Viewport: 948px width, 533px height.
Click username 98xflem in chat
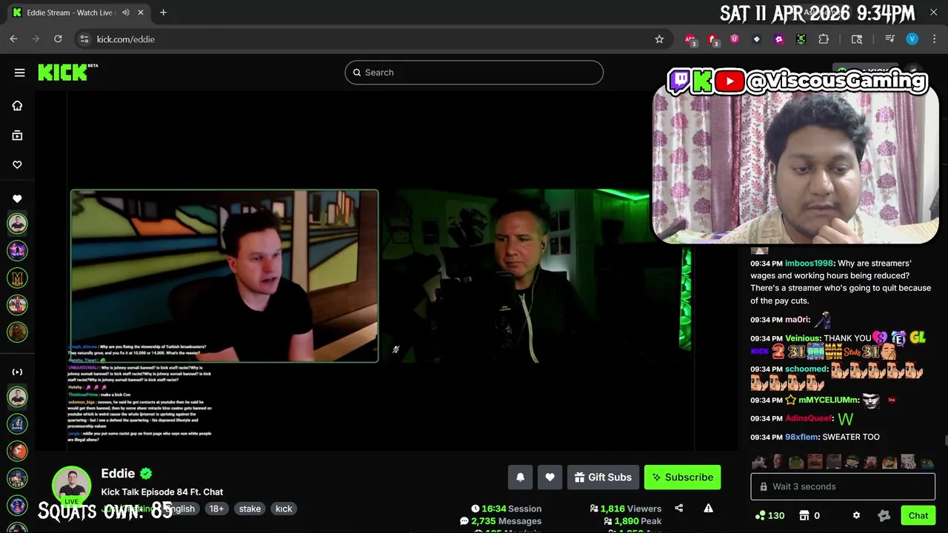click(x=801, y=437)
